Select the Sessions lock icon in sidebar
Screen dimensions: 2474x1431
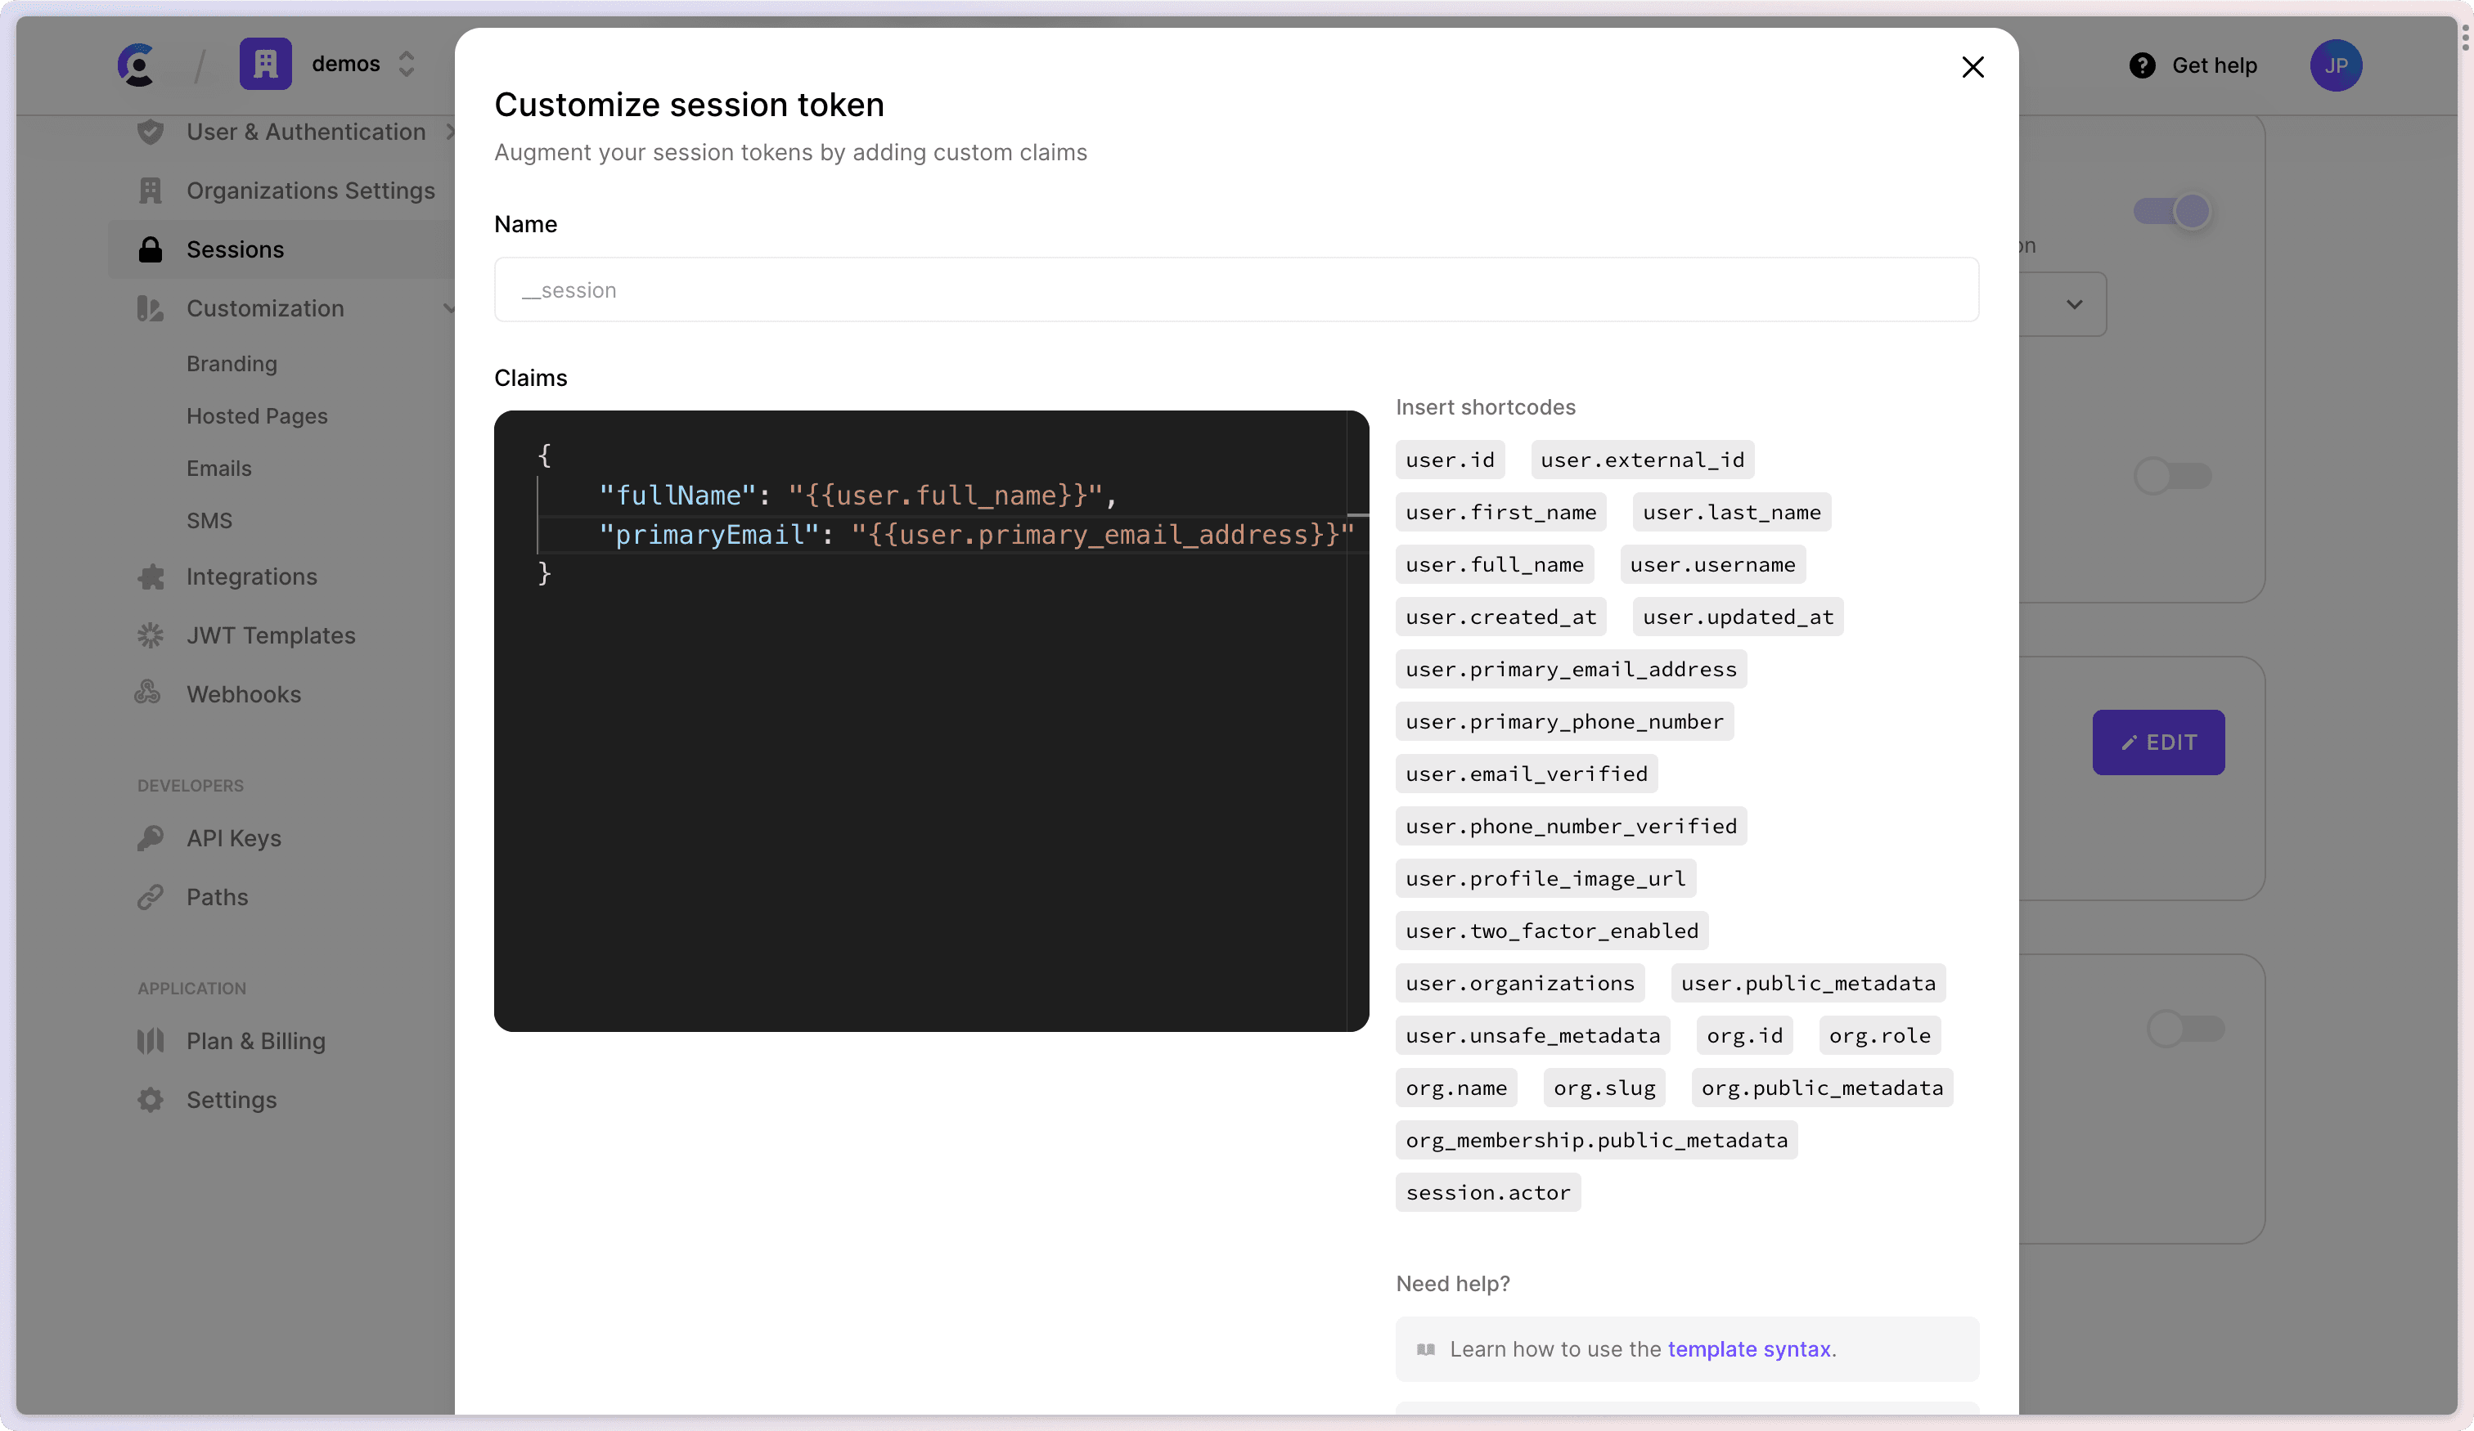coord(151,249)
